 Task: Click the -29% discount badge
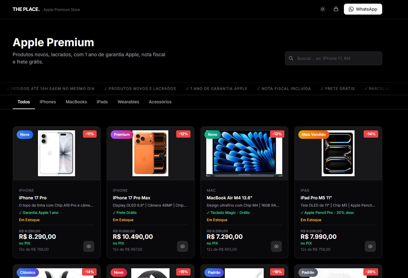[x=371, y=272]
